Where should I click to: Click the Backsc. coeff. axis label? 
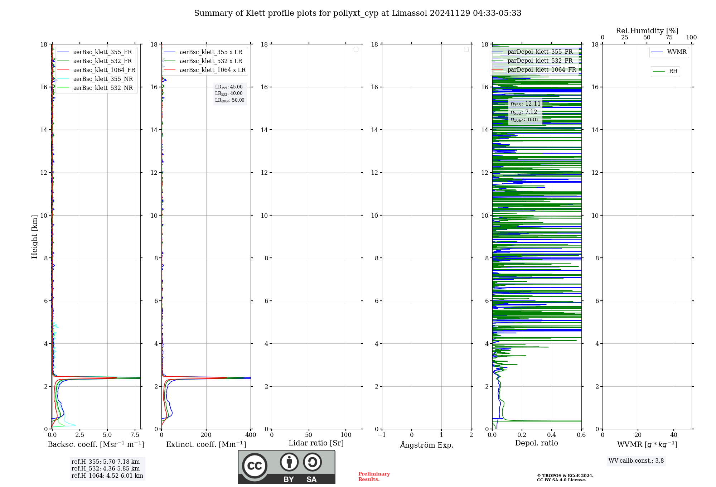96,444
